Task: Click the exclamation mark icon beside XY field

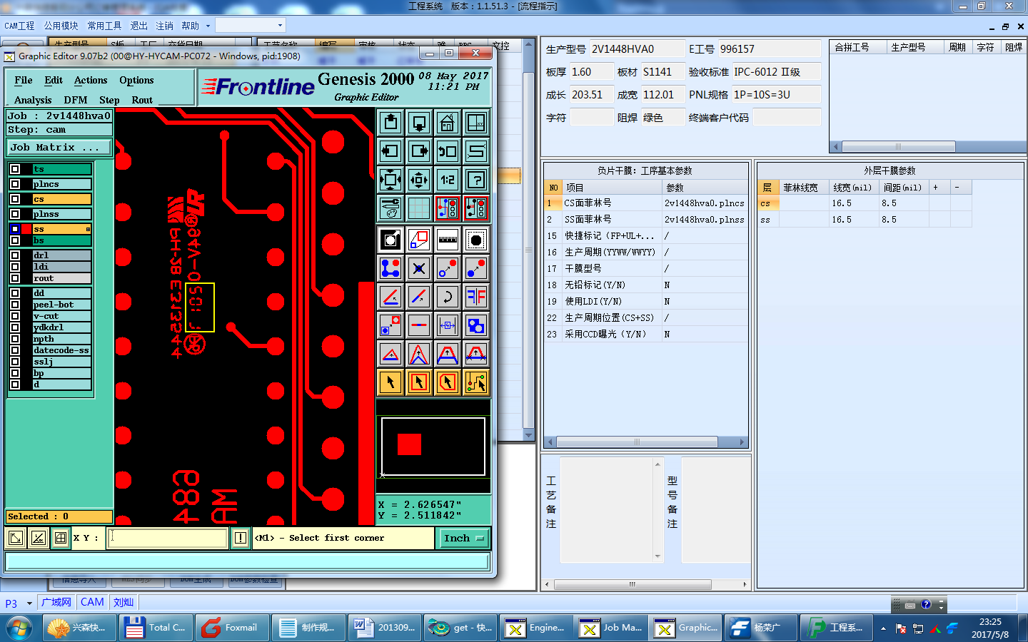Action: coord(241,538)
